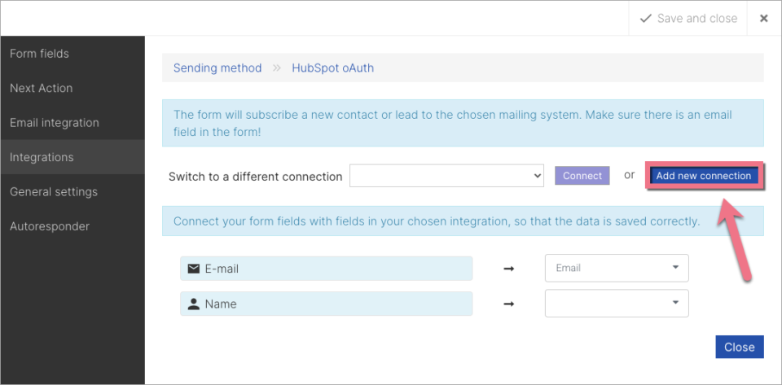Click the checkmark icon beside Save and close

646,19
